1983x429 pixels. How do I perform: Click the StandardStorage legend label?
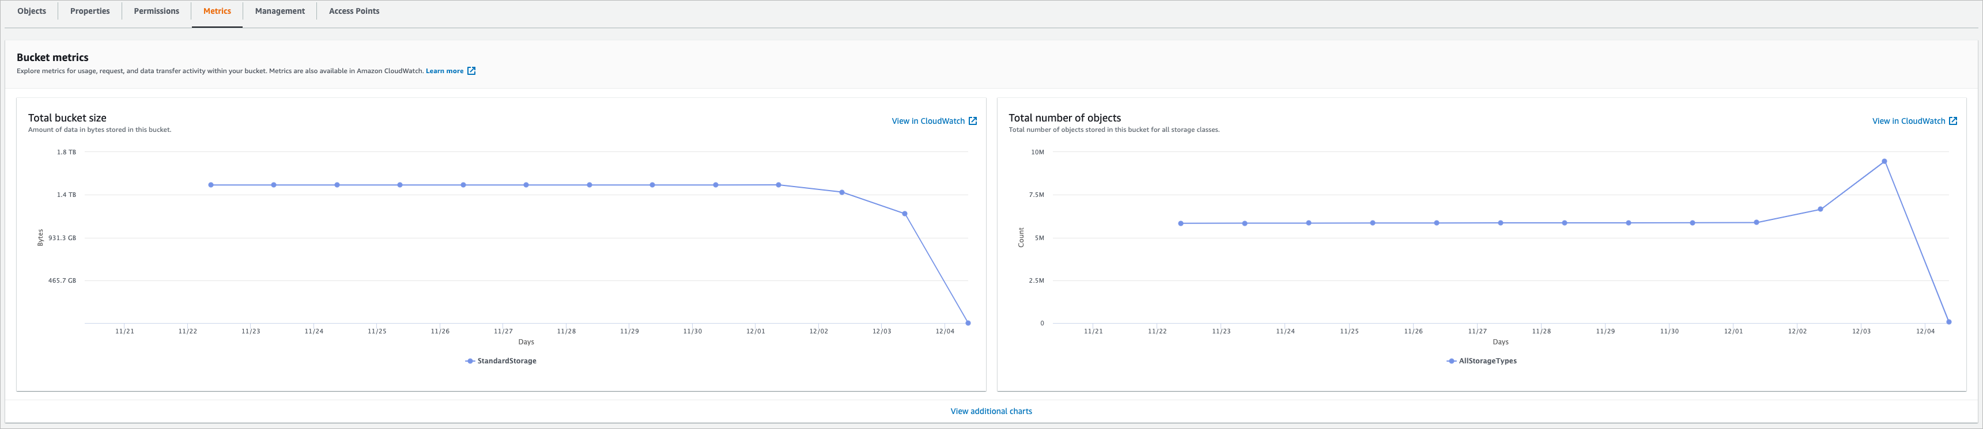[x=507, y=362]
